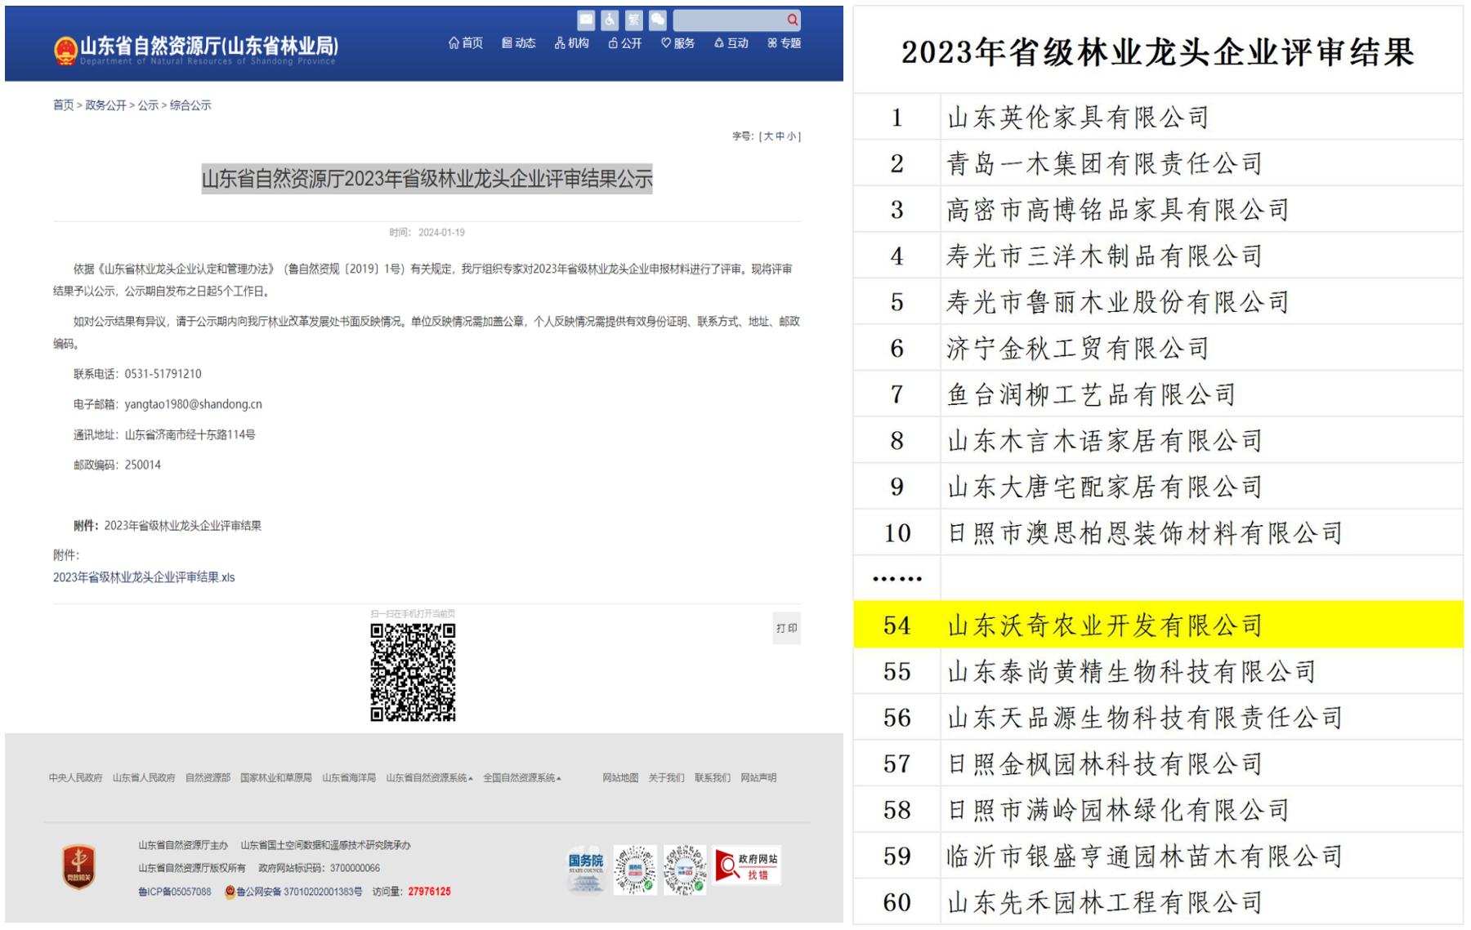Click row 60 山东先禾园林工程有限公司
This screenshot has width=1471, height=930.
1159,902
